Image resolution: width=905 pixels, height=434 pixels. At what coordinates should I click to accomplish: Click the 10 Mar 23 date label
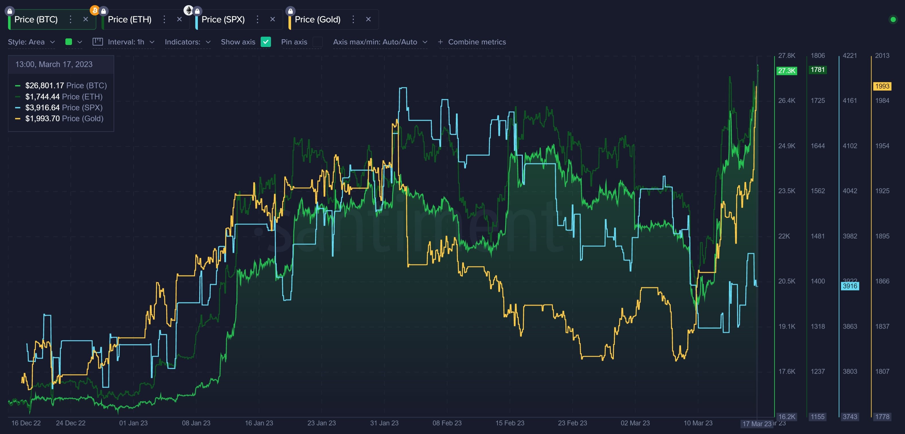click(x=698, y=423)
